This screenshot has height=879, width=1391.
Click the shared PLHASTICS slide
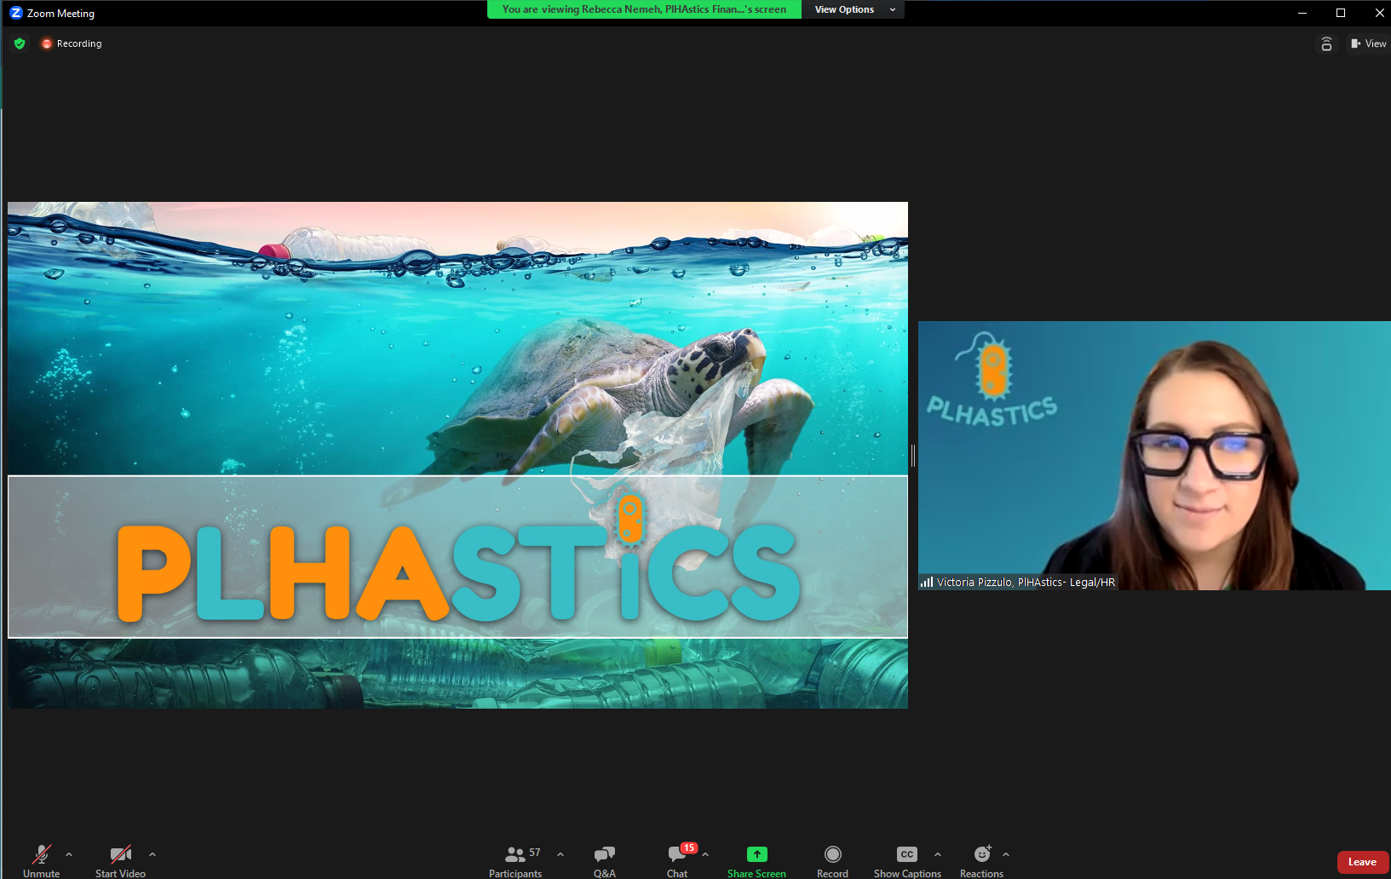click(x=457, y=455)
